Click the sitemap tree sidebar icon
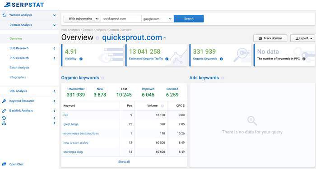 (x=4, y=123)
